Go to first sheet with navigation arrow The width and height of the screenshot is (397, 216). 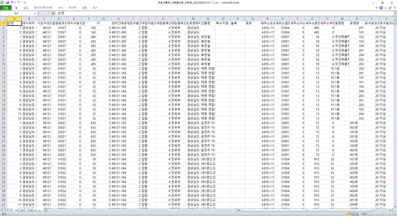pos(2,210)
